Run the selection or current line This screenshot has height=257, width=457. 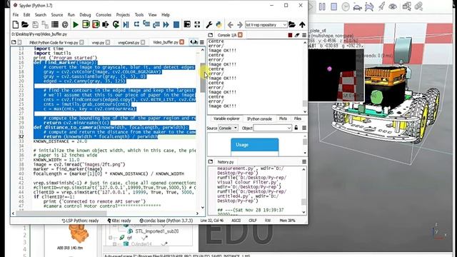coord(106,24)
